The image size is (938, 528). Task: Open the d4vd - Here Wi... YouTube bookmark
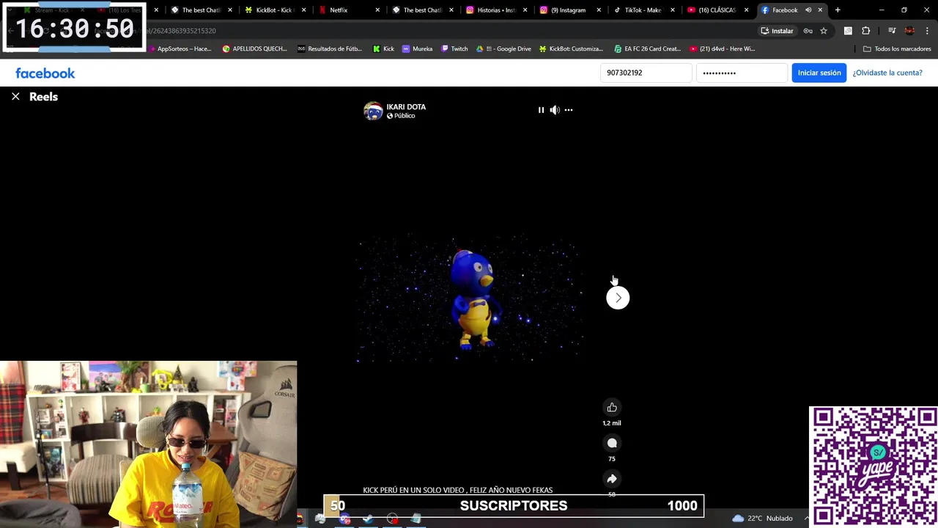723,49
